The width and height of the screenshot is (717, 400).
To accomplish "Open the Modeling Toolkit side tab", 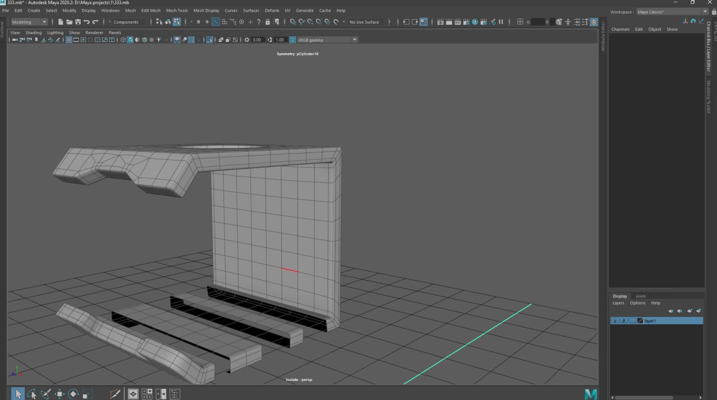I will pos(708,97).
